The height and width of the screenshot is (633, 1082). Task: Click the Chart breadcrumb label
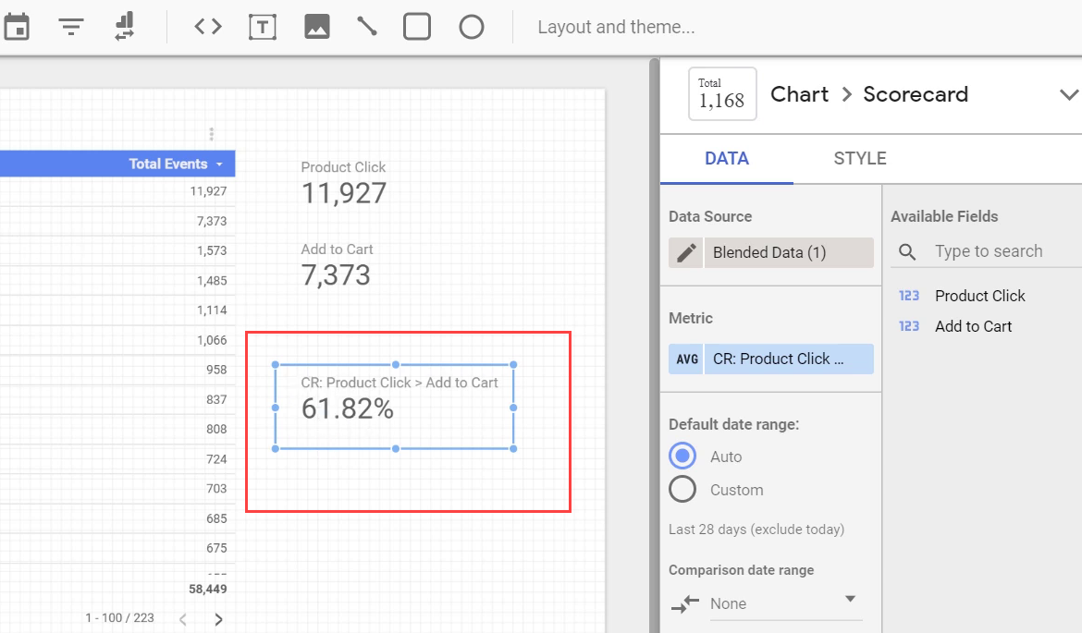point(799,94)
